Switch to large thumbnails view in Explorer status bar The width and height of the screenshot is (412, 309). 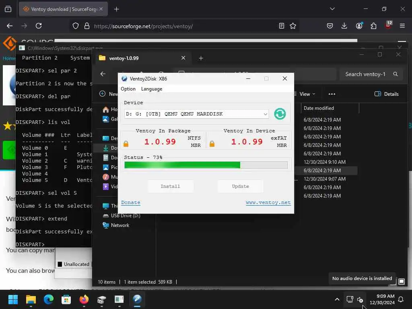point(402,282)
